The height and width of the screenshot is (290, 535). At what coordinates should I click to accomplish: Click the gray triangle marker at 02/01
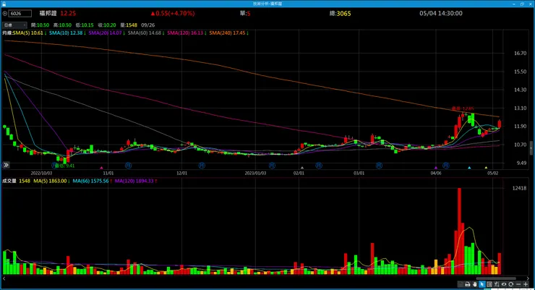coord(302,168)
